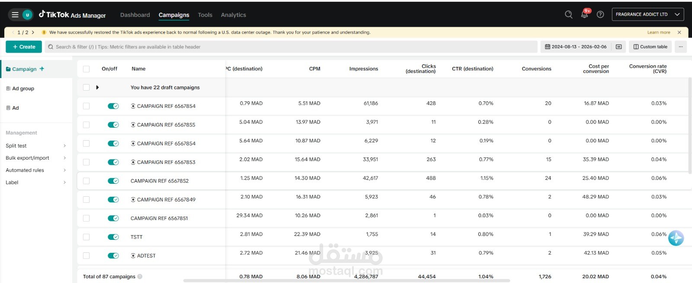Click the Custom table button
The height and width of the screenshot is (283, 692).
pos(650,47)
